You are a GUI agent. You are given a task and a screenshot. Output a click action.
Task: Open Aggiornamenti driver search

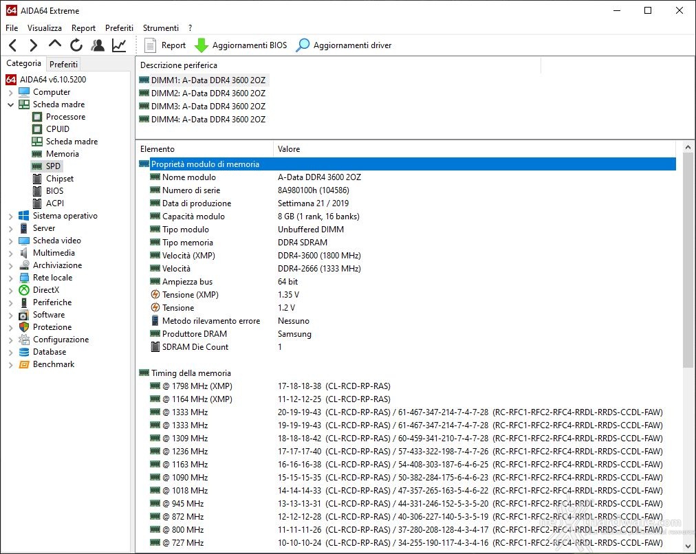click(x=344, y=45)
